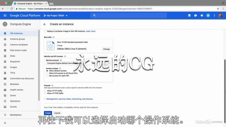Open the My Project 78069 project selector
The width and height of the screenshot is (226, 127).
point(56,16)
